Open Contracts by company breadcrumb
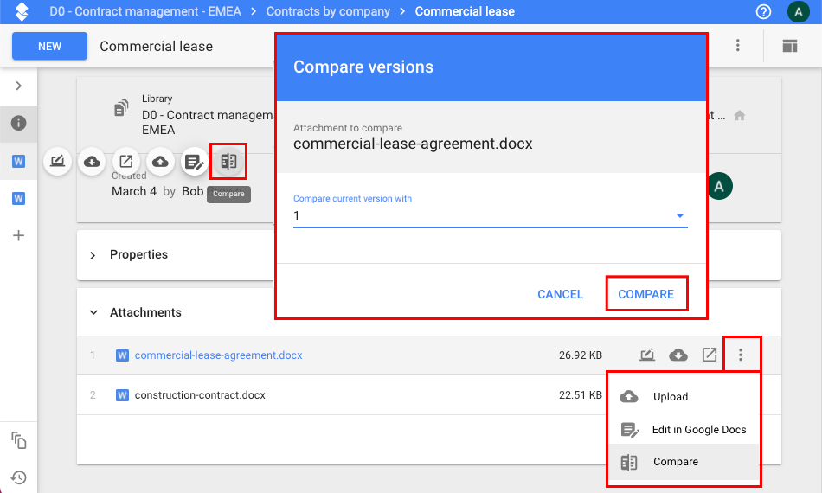This screenshot has width=822, height=493. tap(328, 11)
